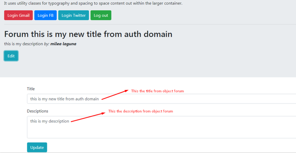
Task: Open the forum editor with Edit button
Action: point(11,56)
